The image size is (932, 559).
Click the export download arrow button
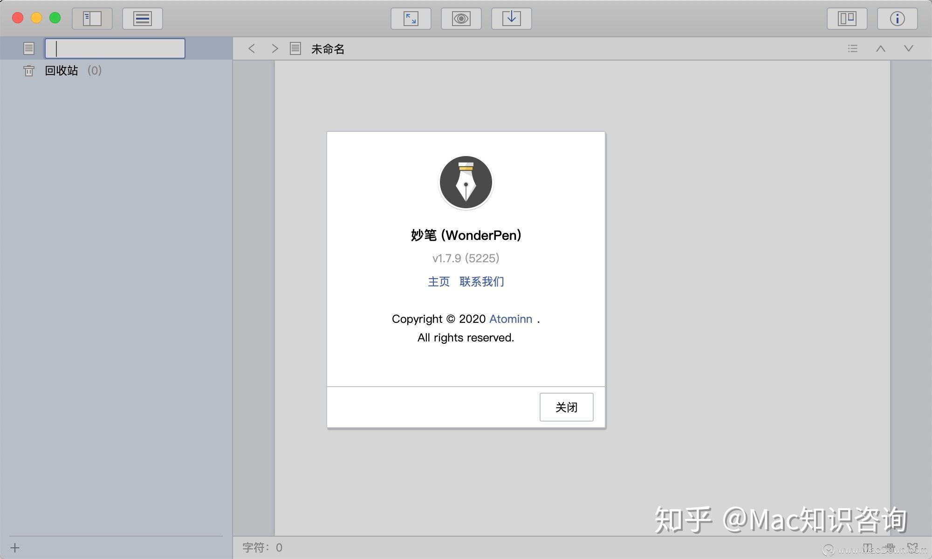pyautogui.click(x=512, y=19)
